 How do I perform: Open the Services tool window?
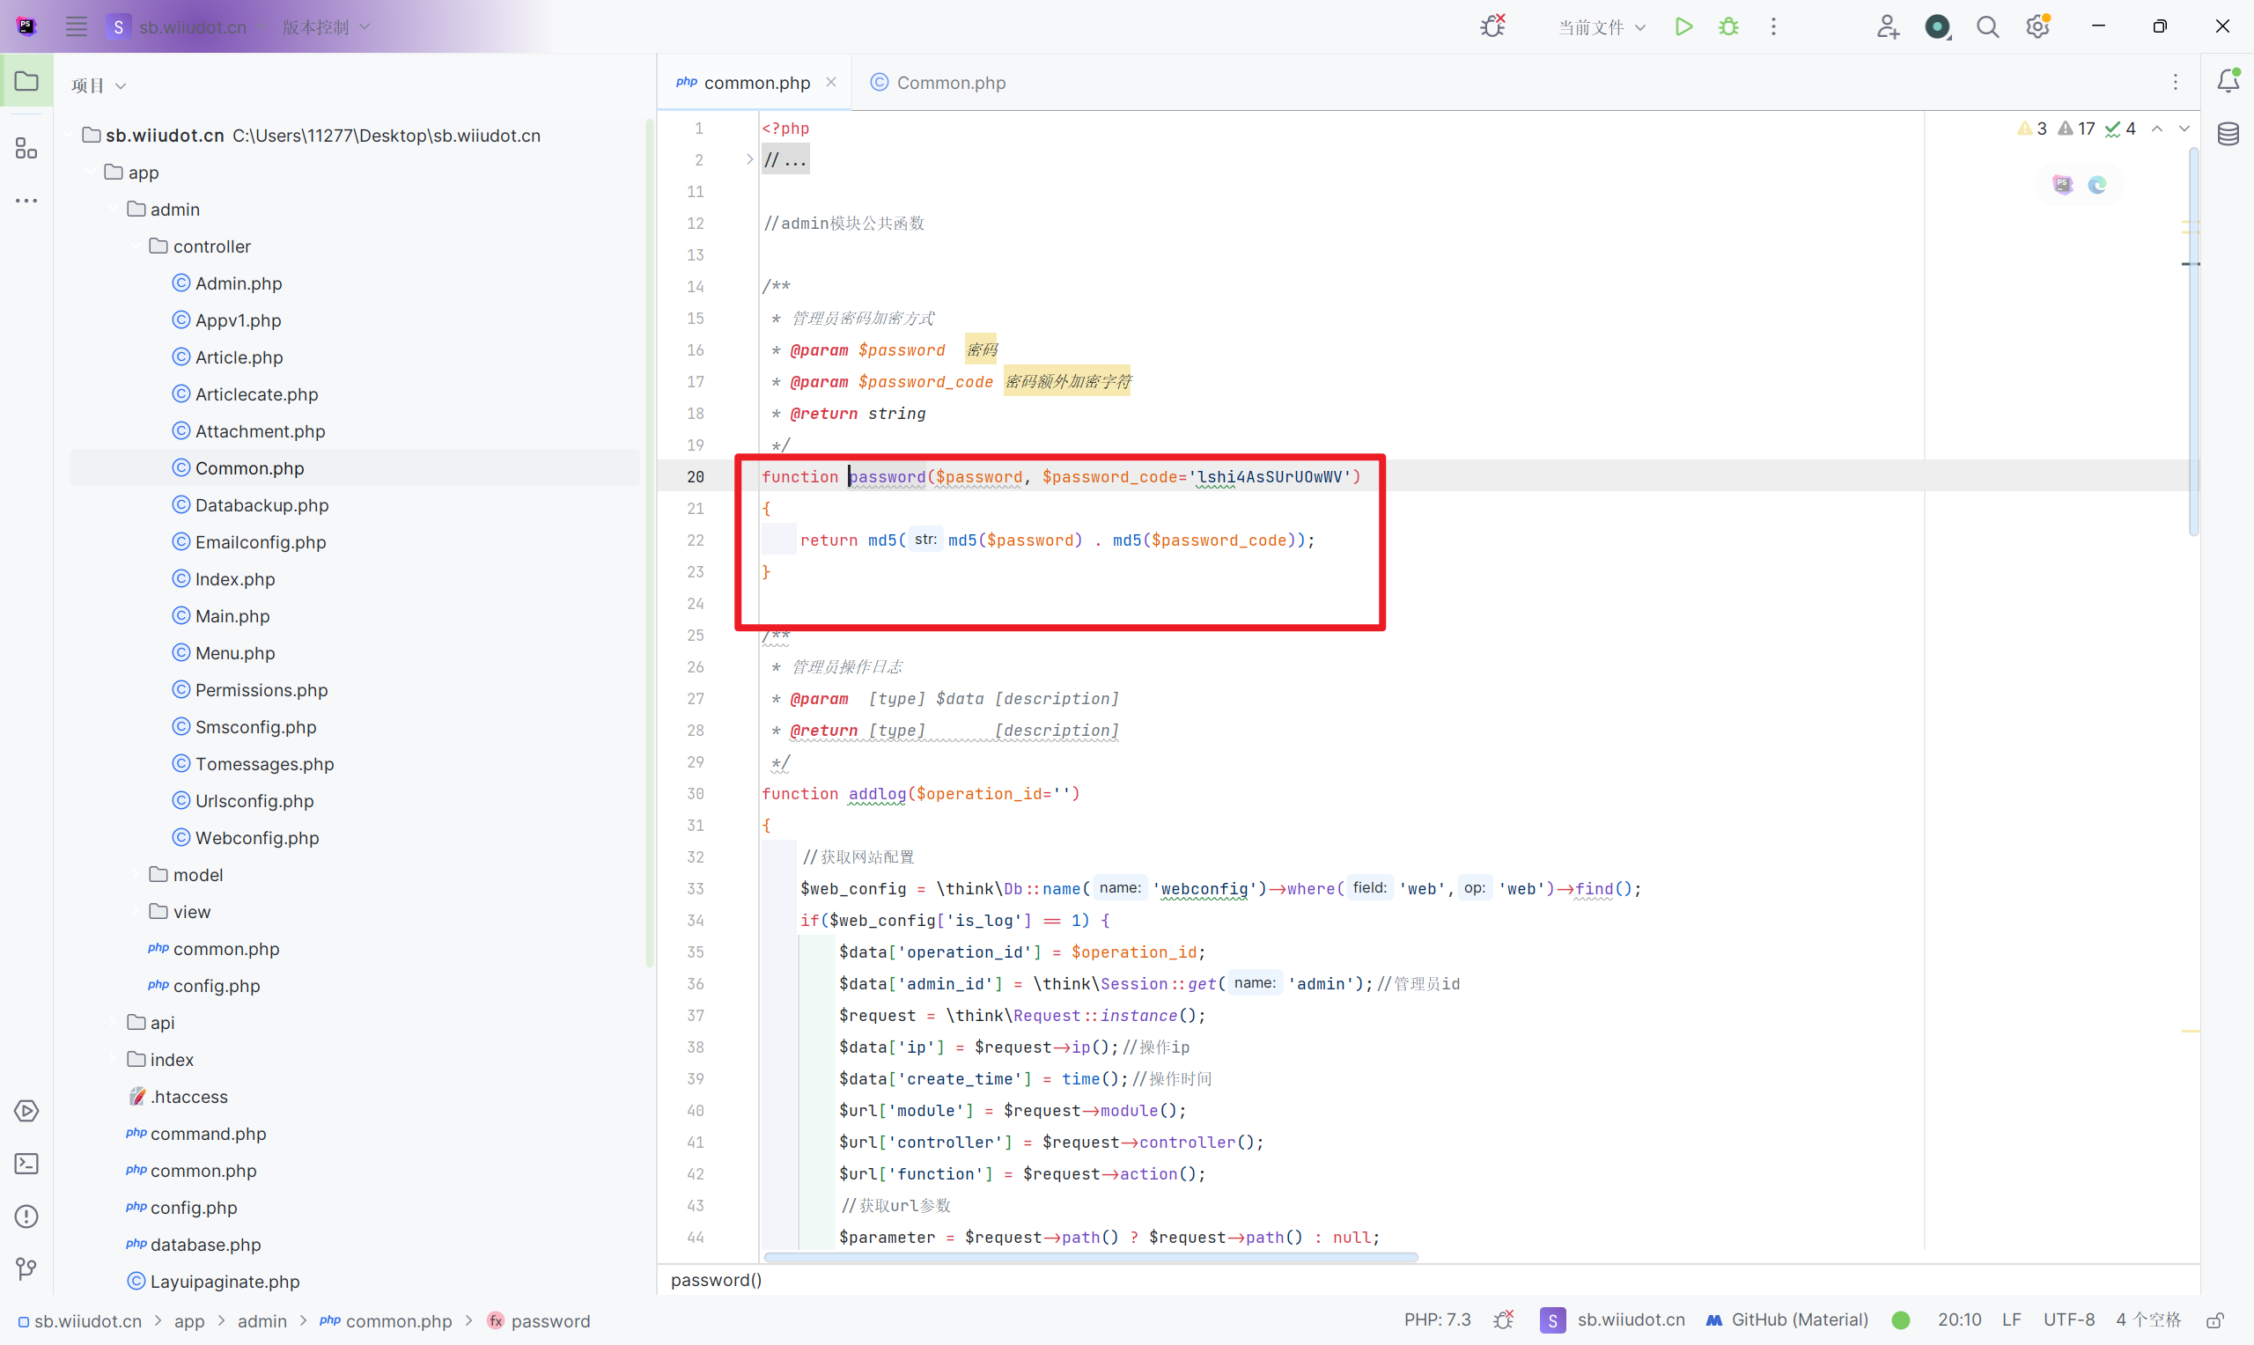tap(26, 1111)
